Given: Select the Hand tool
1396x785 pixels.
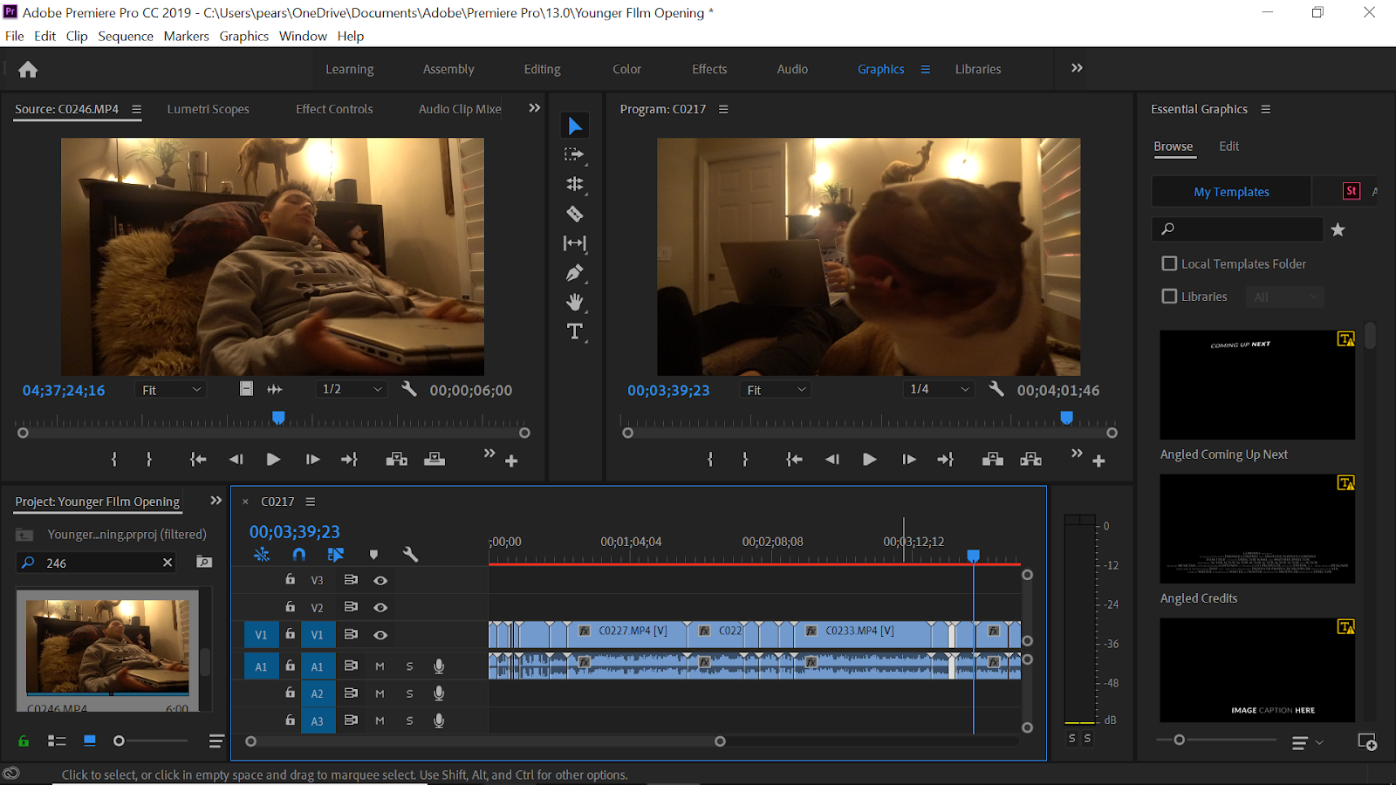Looking at the screenshot, I should tap(574, 302).
